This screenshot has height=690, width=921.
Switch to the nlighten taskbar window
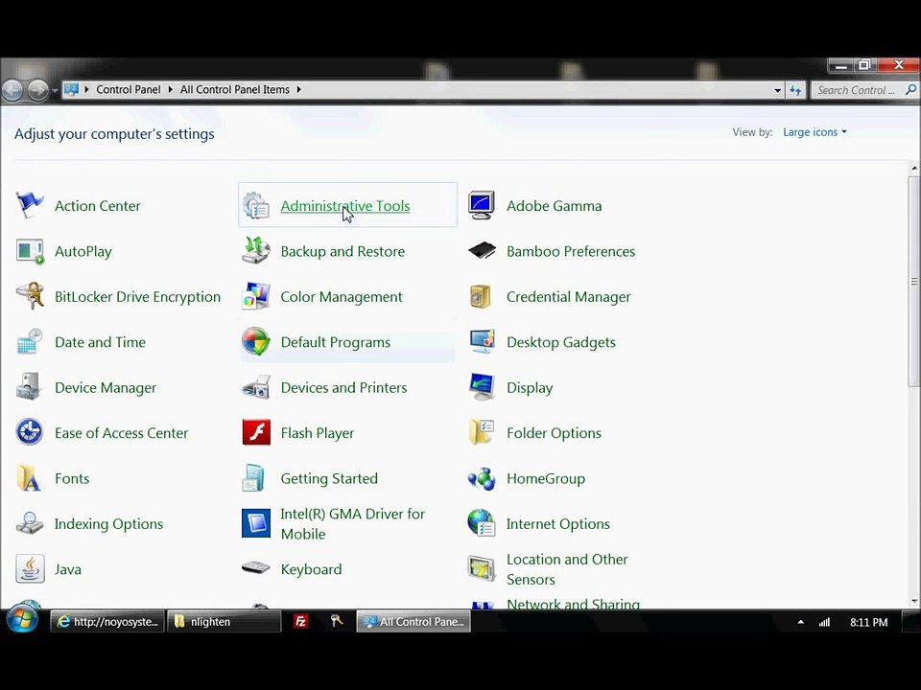pos(224,621)
